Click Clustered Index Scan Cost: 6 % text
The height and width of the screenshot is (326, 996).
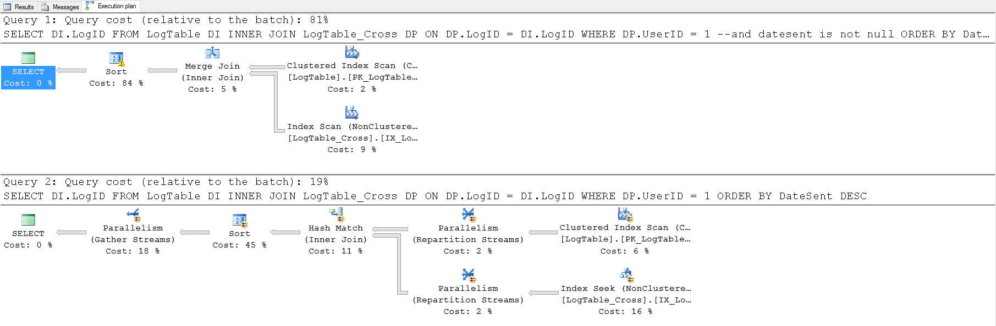coord(625,251)
